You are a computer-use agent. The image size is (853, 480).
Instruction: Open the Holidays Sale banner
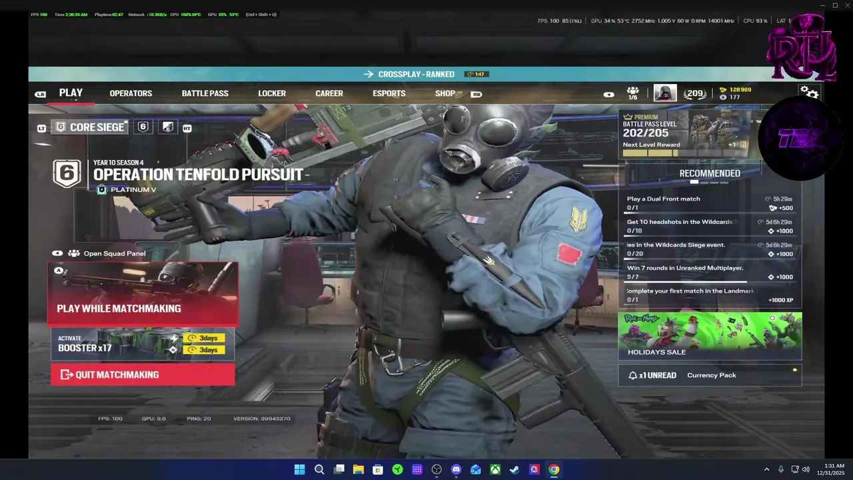[710, 337]
